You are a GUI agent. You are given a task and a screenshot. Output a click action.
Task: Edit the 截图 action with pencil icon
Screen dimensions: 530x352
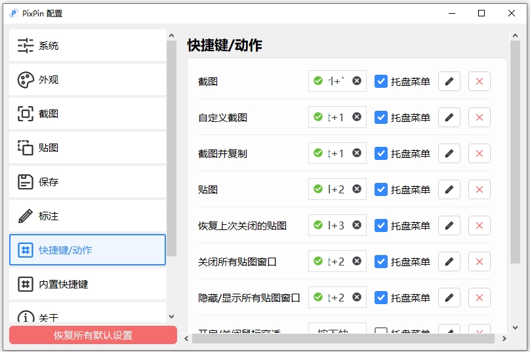[x=449, y=81]
